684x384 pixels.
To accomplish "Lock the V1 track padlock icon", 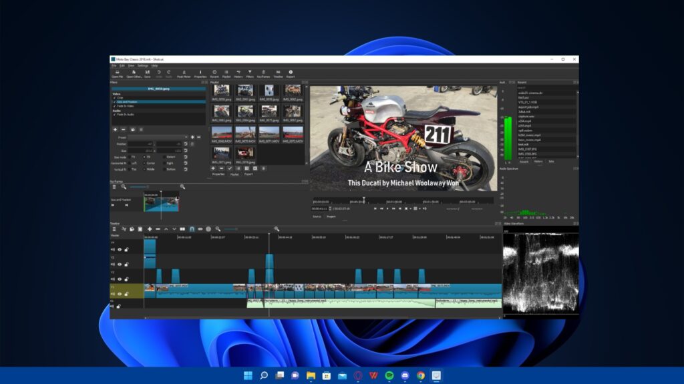I will pyautogui.click(x=126, y=294).
